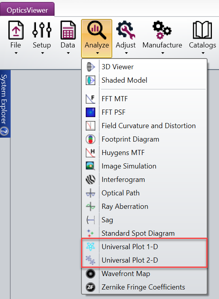
Task: Click the Zernike Fringe Coefficients ZF icon
Action: click(91, 287)
